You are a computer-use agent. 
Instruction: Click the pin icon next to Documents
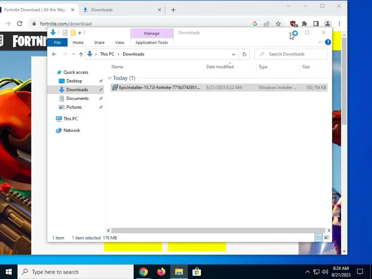pos(101,98)
